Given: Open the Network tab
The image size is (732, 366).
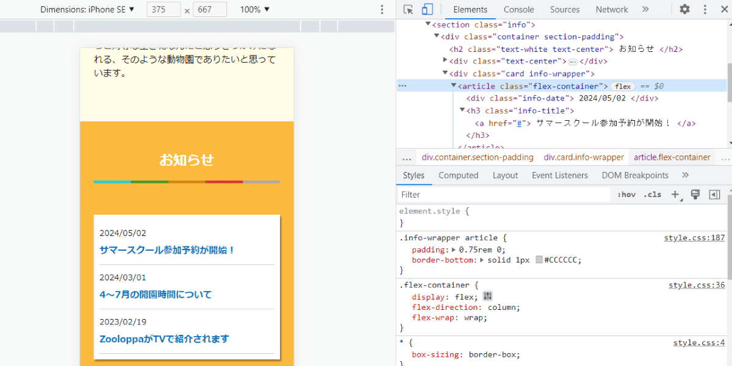Looking at the screenshot, I should (612, 9).
